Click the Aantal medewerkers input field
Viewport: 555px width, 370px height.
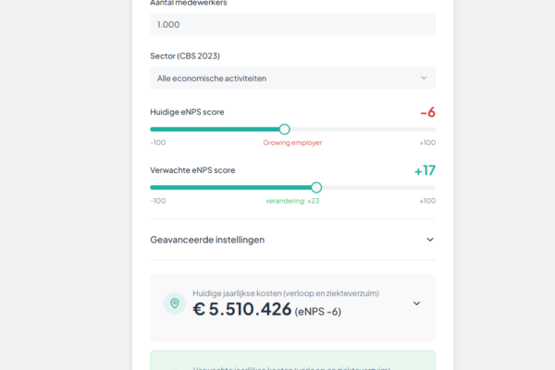click(292, 24)
